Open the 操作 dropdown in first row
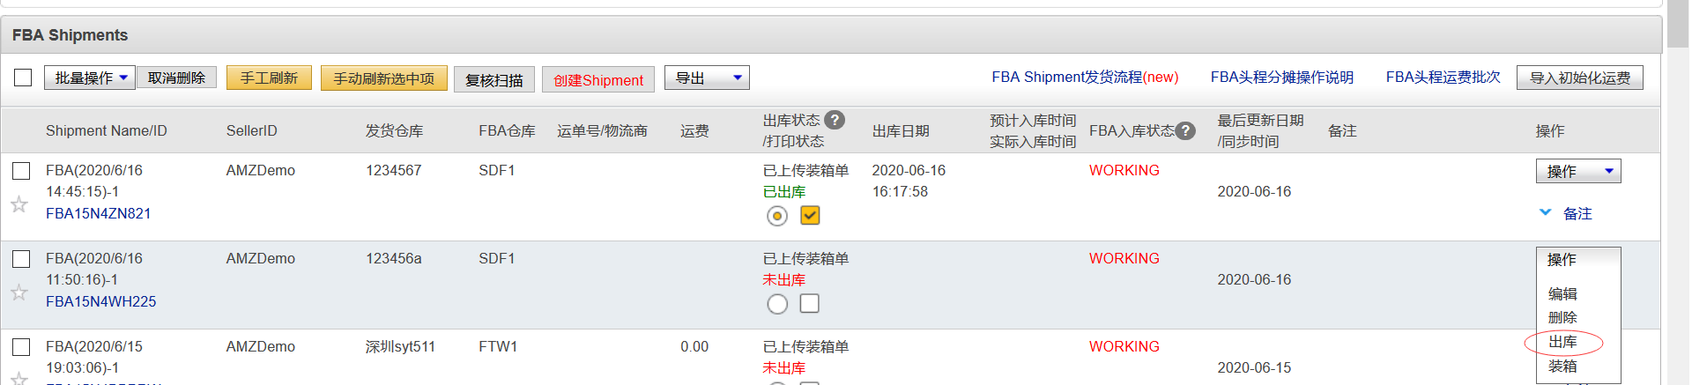Screen dimensions: 1692x385 point(1578,171)
